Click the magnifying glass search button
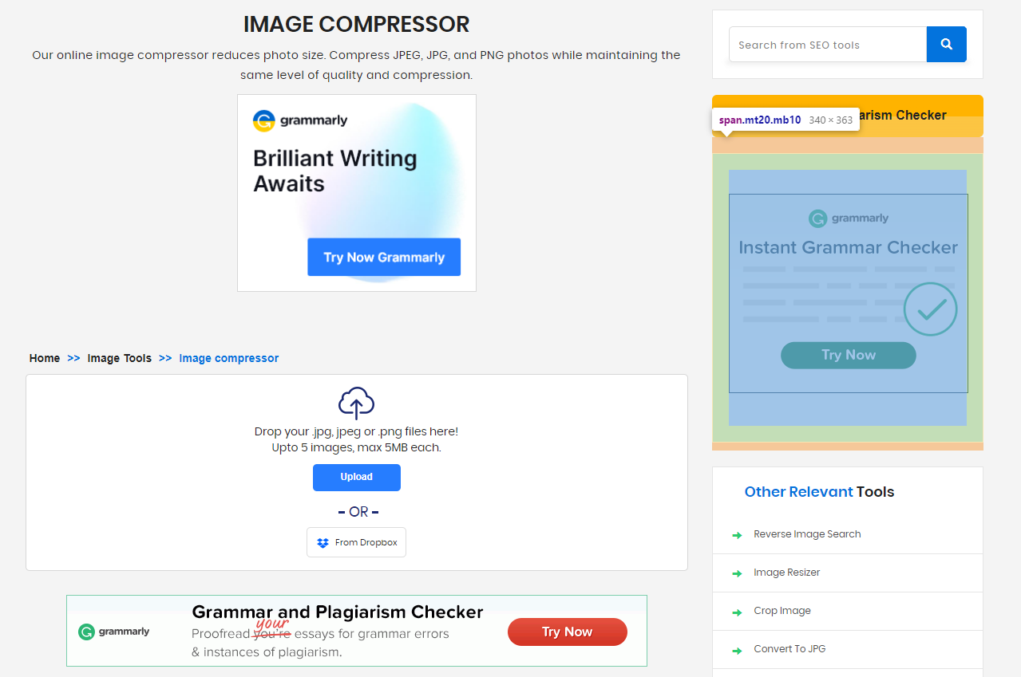This screenshot has height=677, width=1021. (x=946, y=45)
